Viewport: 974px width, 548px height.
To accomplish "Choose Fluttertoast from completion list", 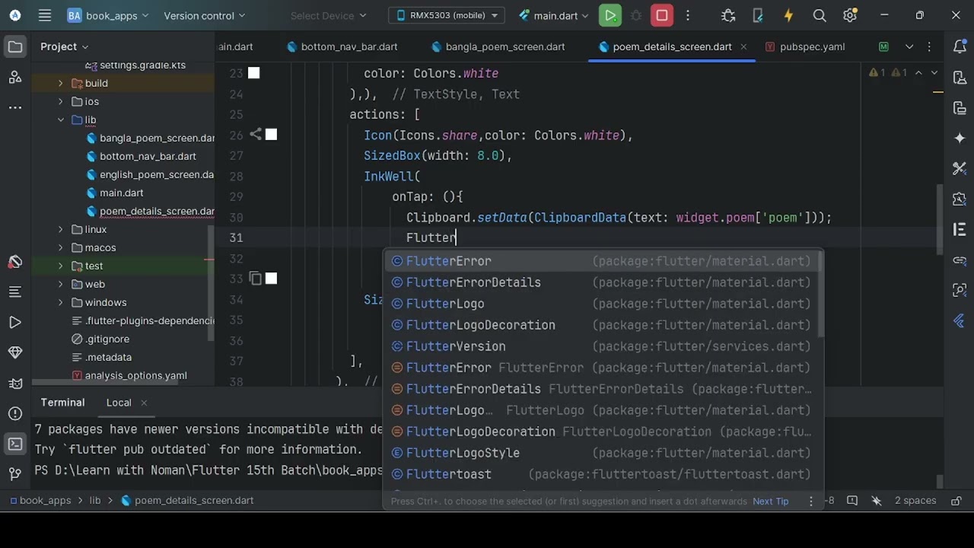I will click(x=603, y=474).
